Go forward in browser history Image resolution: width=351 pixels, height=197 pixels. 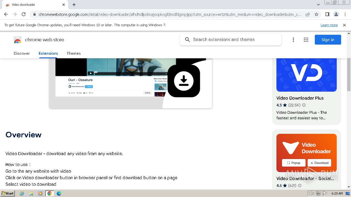point(15,14)
